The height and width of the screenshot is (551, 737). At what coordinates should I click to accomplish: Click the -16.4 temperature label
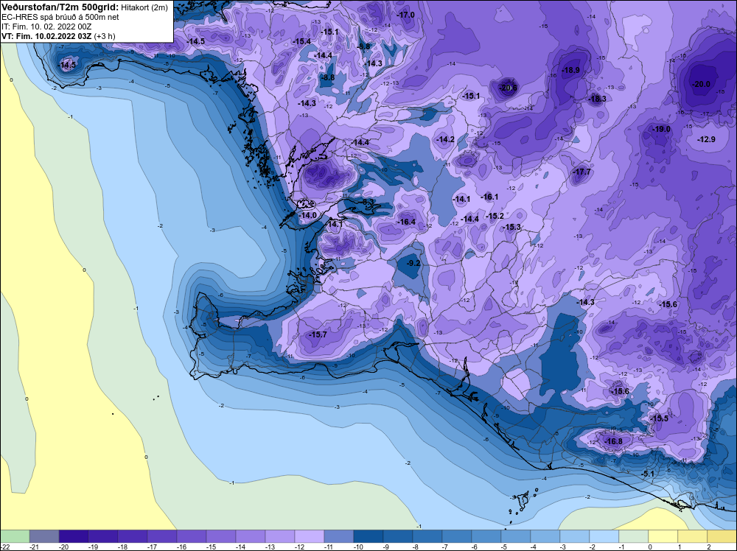click(x=407, y=222)
